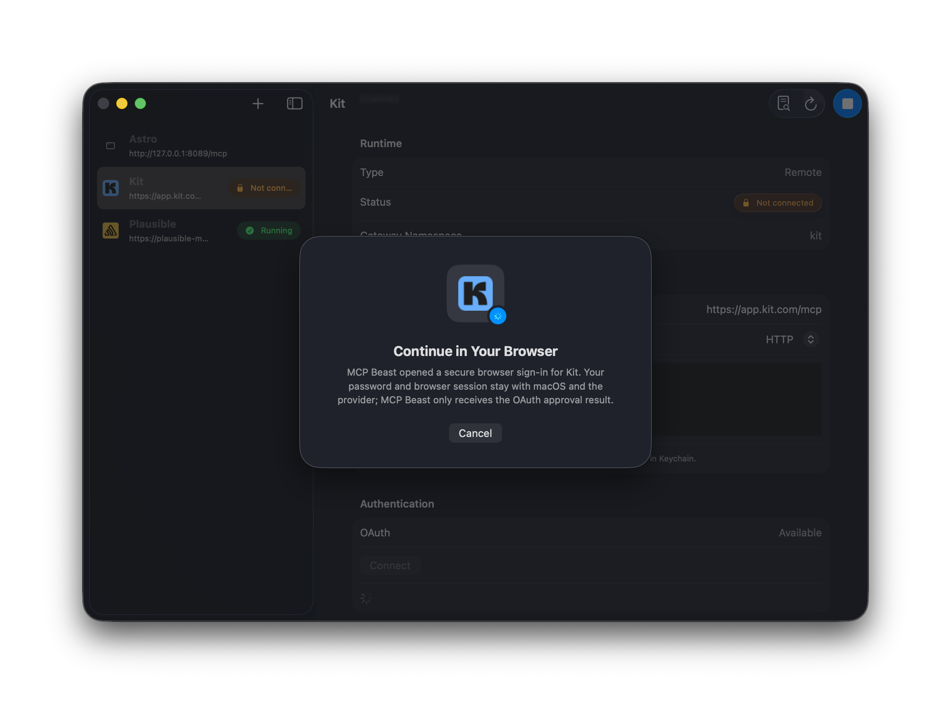Click the http://127.0.0.1:8089/mcp address
The height and width of the screenshot is (704, 951).
178,154
